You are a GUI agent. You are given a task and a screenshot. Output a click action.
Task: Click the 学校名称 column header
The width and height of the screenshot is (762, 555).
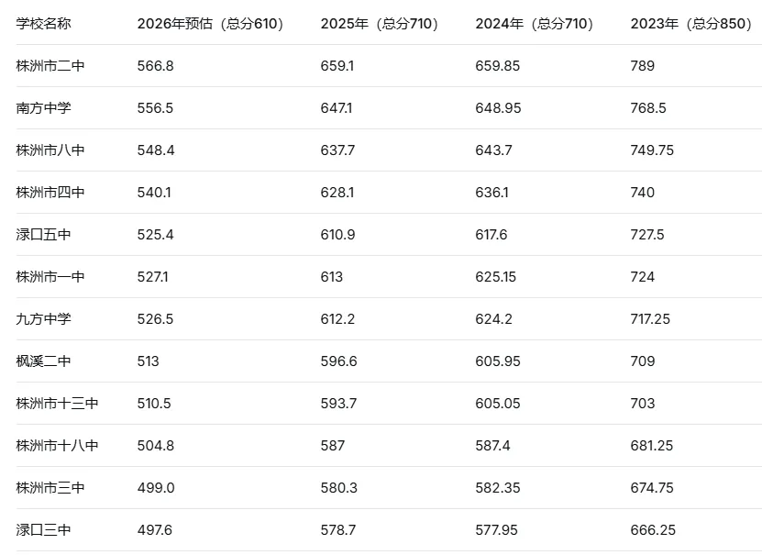coord(43,23)
